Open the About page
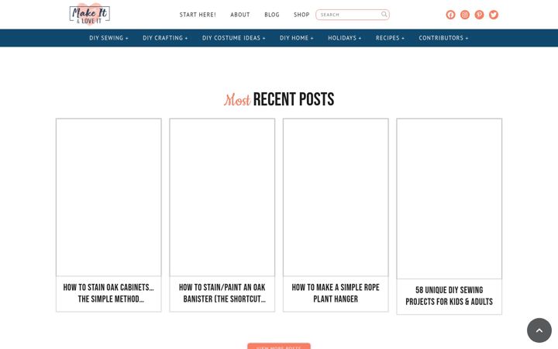558x349 pixels. (x=239, y=15)
